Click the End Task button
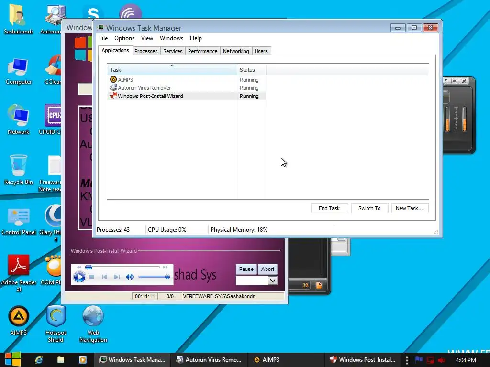This screenshot has height=367, width=490. click(329, 208)
